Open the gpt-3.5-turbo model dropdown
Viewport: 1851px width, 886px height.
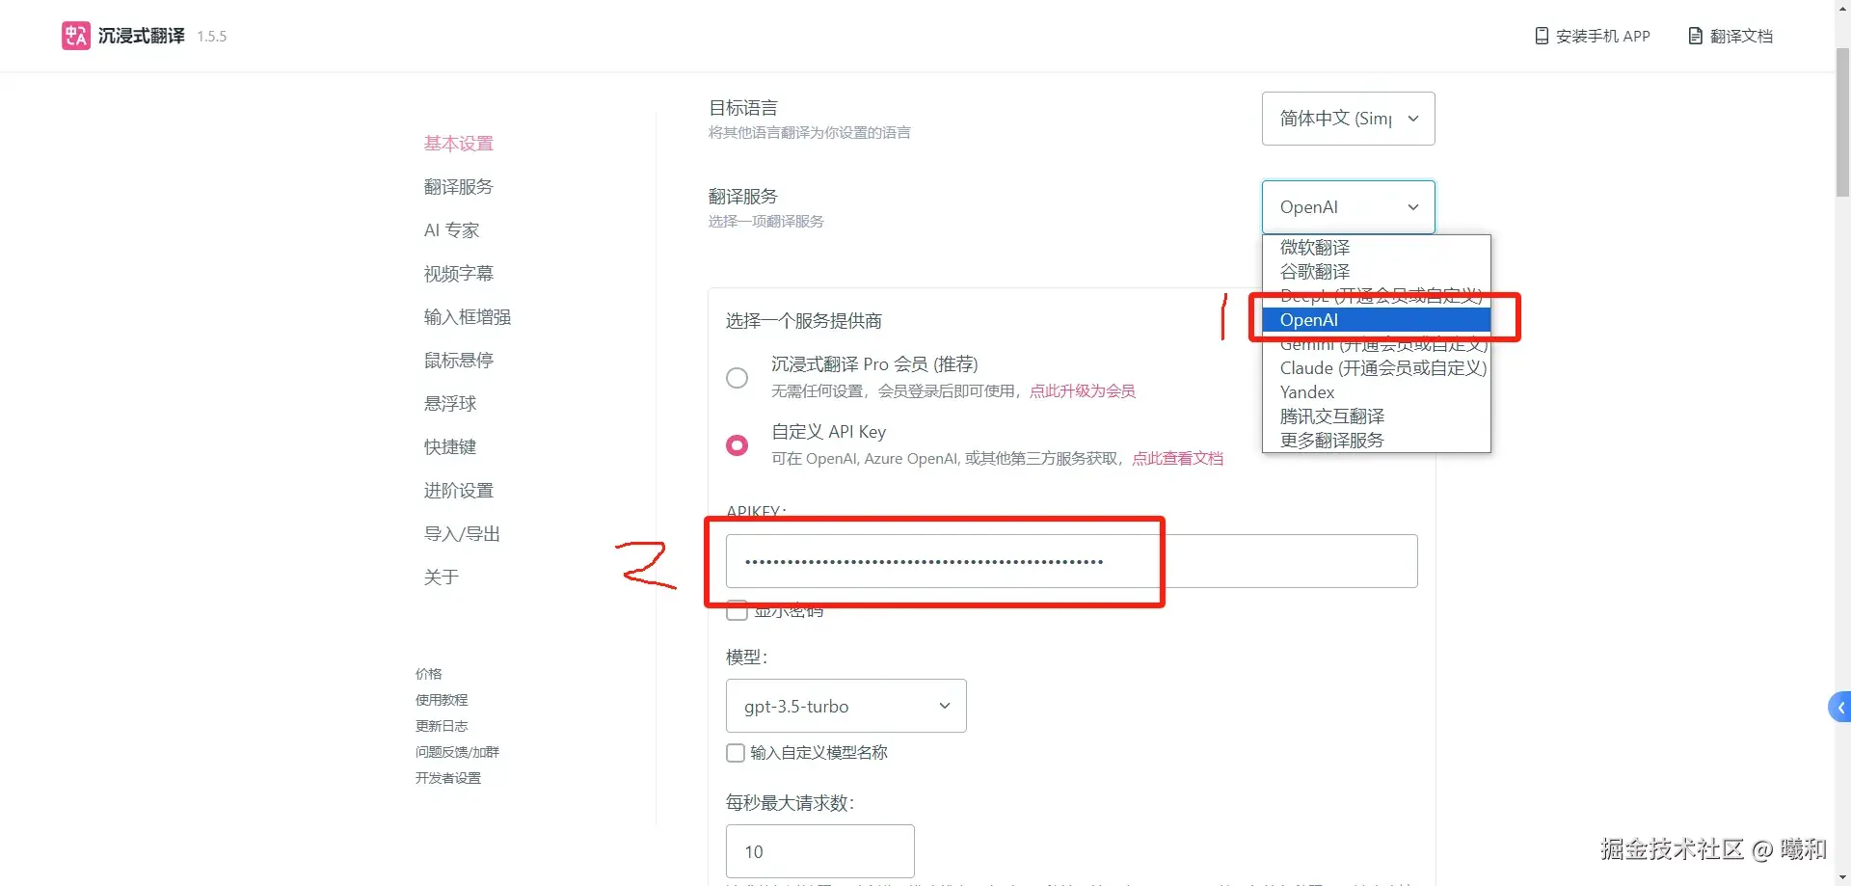coord(845,706)
